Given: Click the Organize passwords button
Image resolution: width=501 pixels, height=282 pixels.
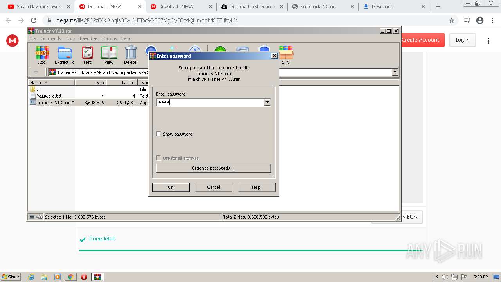Looking at the screenshot, I should [x=213, y=168].
